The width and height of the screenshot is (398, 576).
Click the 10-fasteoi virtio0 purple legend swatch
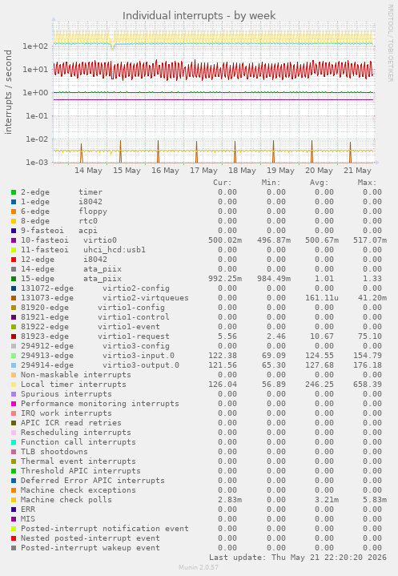pyautogui.click(x=14, y=240)
